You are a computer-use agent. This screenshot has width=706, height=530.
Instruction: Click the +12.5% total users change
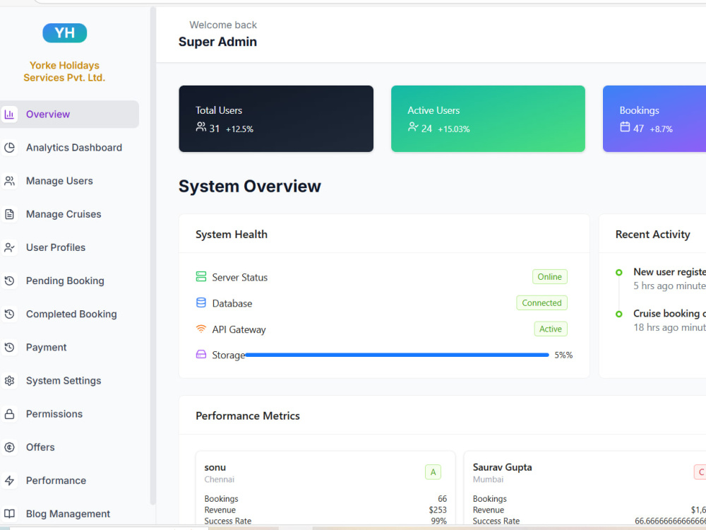(x=239, y=129)
